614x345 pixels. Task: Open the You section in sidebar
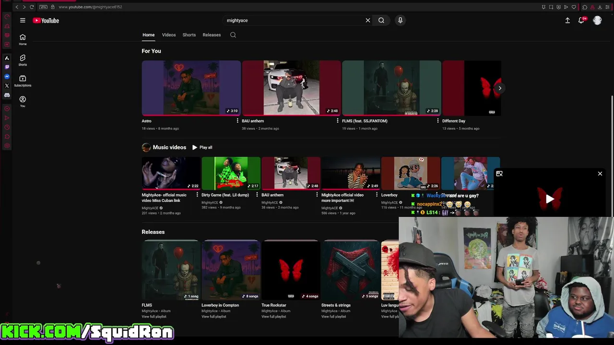coord(23,102)
